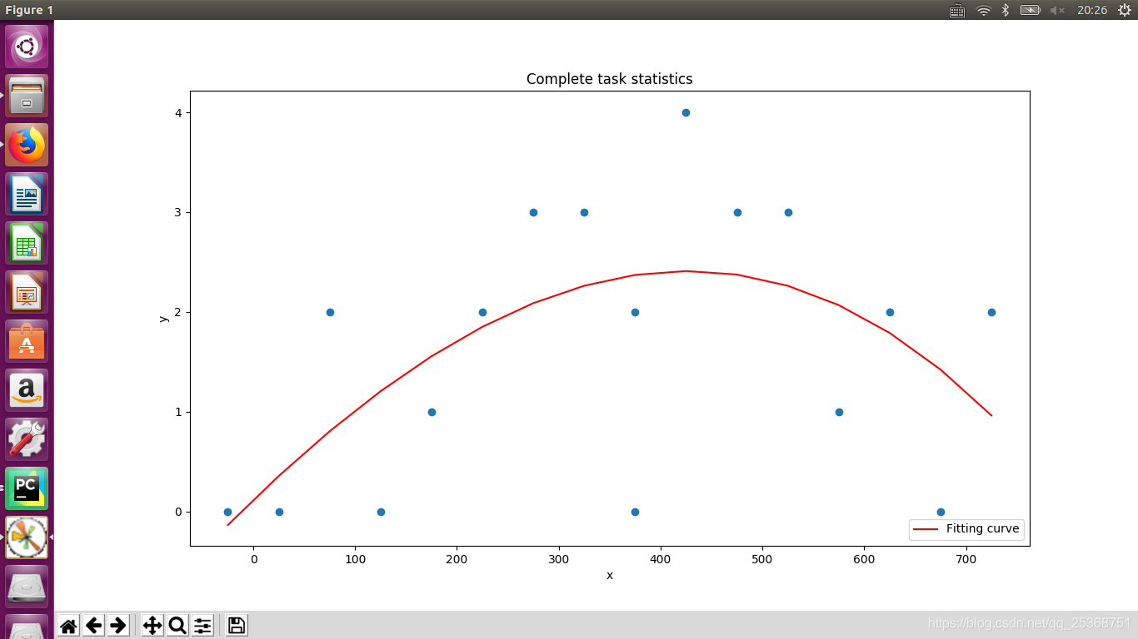The height and width of the screenshot is (639, 1138).
Task: Go forward to next plot view
Action: (118, 626)
